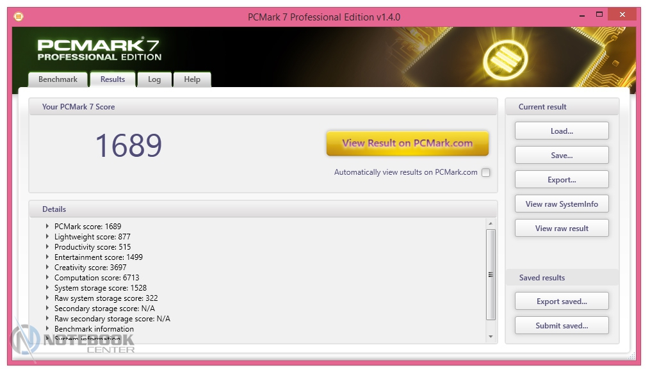Click the Load... button
This screenshot has height=370, width=650.
pyautogui.click(x=562, y=131)
